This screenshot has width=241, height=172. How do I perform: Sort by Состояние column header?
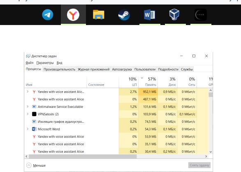[x=103, y=82]
